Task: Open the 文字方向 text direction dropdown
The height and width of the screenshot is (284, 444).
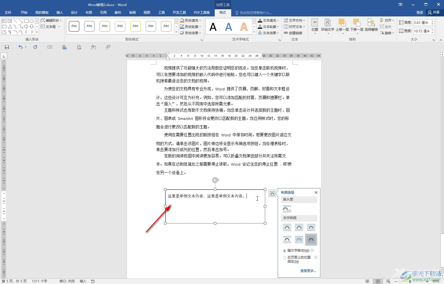Action: (x=294, y=20)
